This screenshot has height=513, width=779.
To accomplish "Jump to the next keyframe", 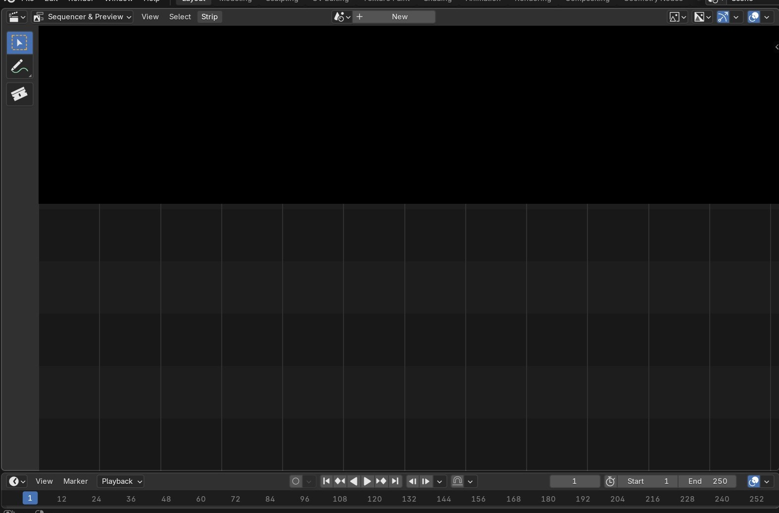I will click(381, 481).
